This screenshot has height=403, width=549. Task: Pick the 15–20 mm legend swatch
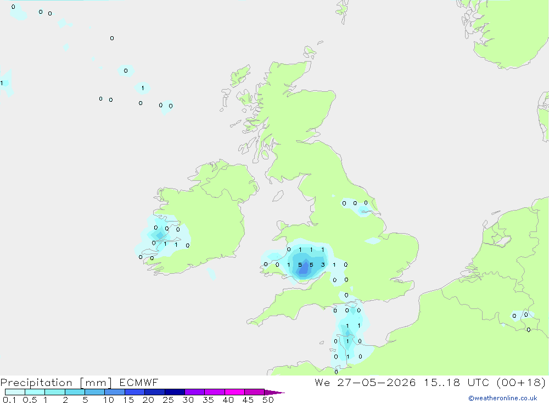(x=135, y=392)
